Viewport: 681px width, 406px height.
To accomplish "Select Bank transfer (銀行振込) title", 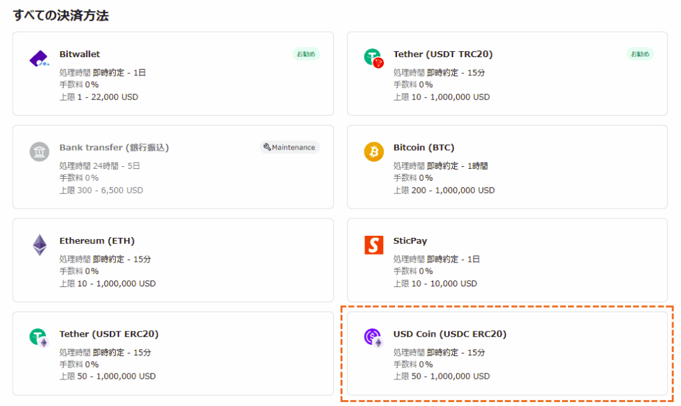I will click(x=114, y=148).
